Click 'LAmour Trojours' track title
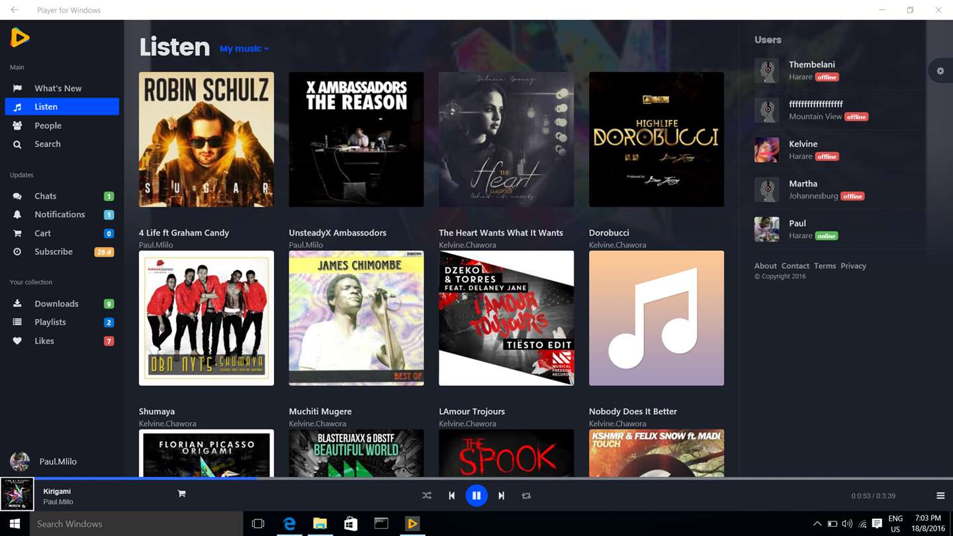This screenshot has height=536, width=953. tap(472, 412)
